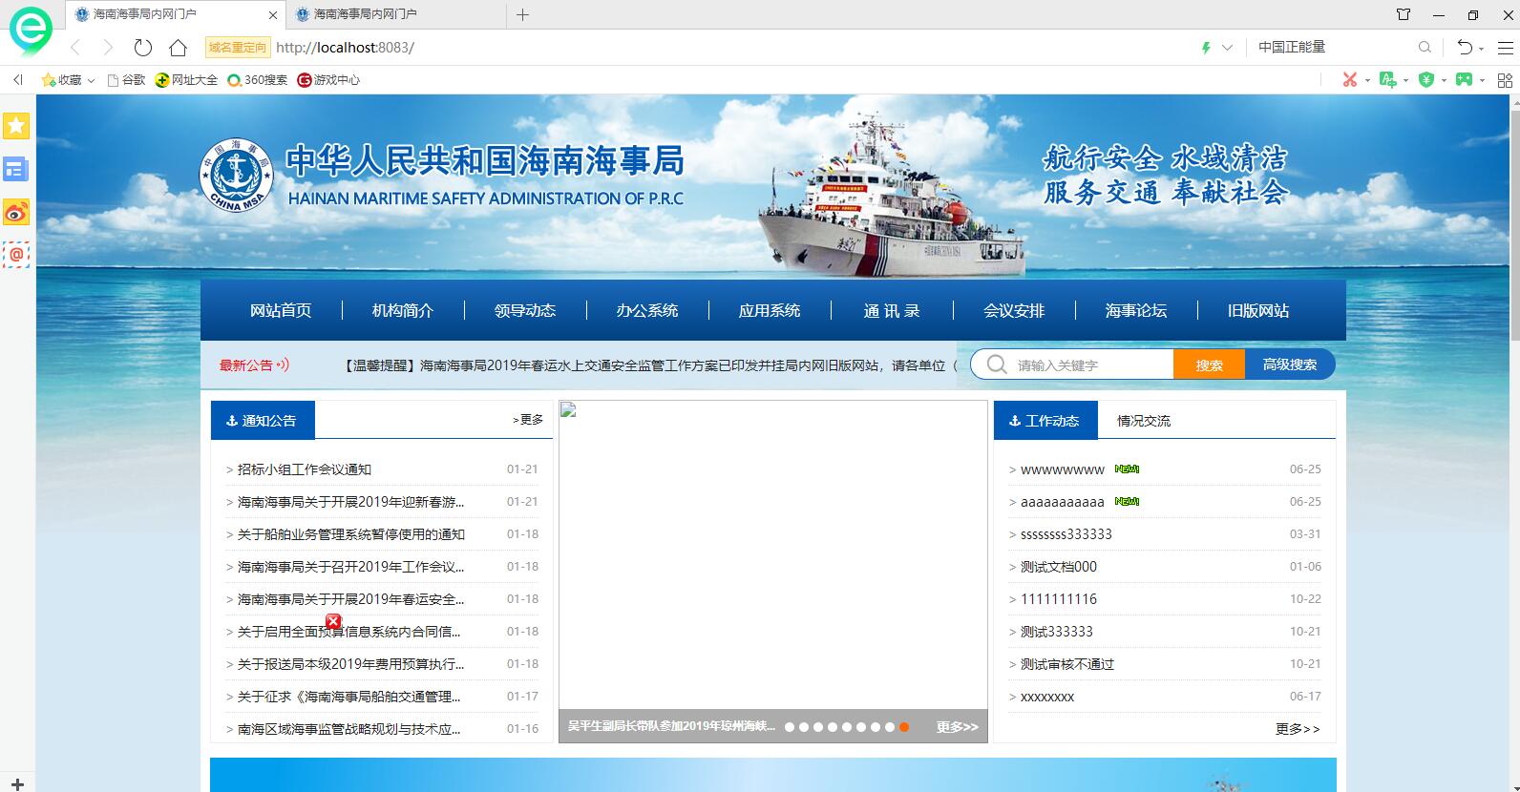Select the first slider dot
The height and width of the screenshot is (792, 1520).
click(790, 727)
